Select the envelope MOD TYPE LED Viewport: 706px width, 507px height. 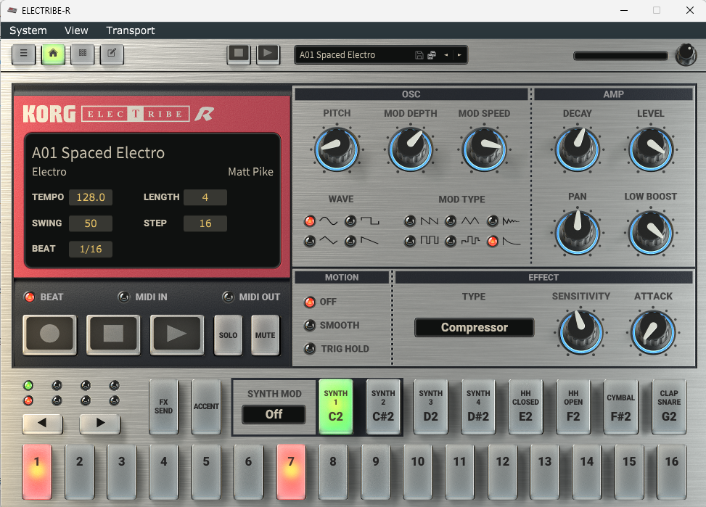coord(493,241)
